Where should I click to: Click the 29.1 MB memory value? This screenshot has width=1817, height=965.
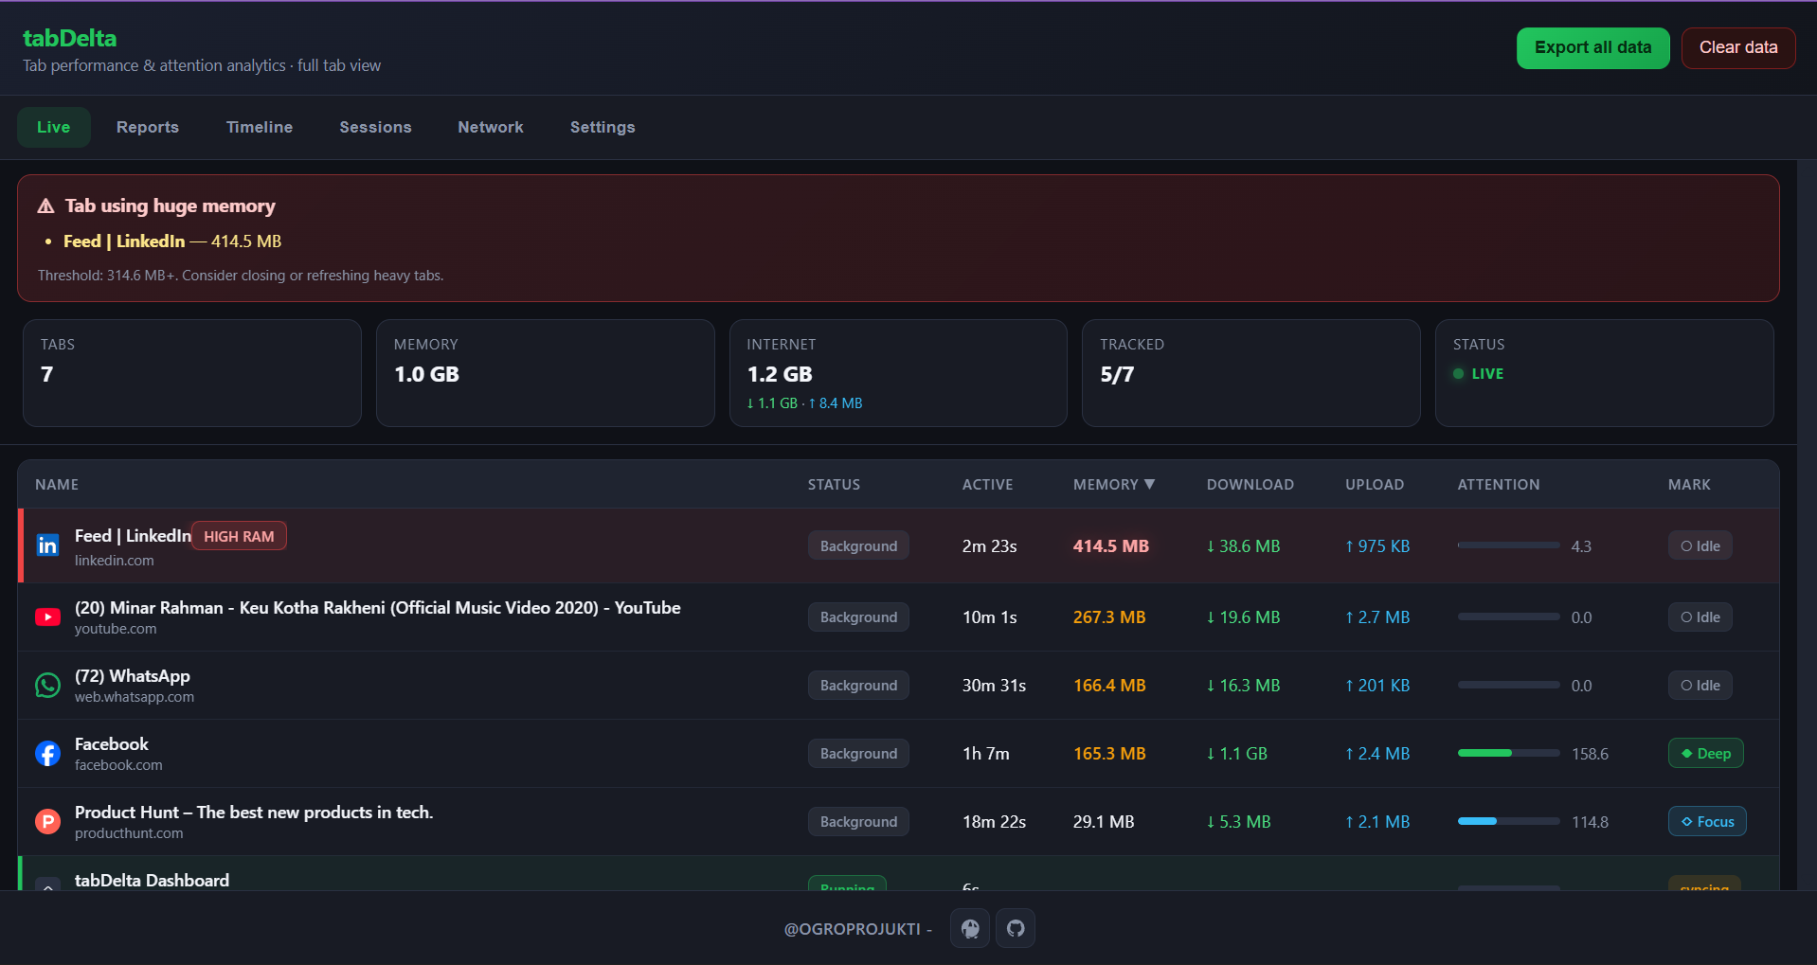point(1104,822)
